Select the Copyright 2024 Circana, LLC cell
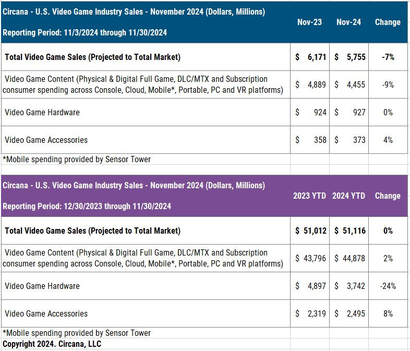Image resolution: width=410 pixels, height=351 pixels. 52,344
